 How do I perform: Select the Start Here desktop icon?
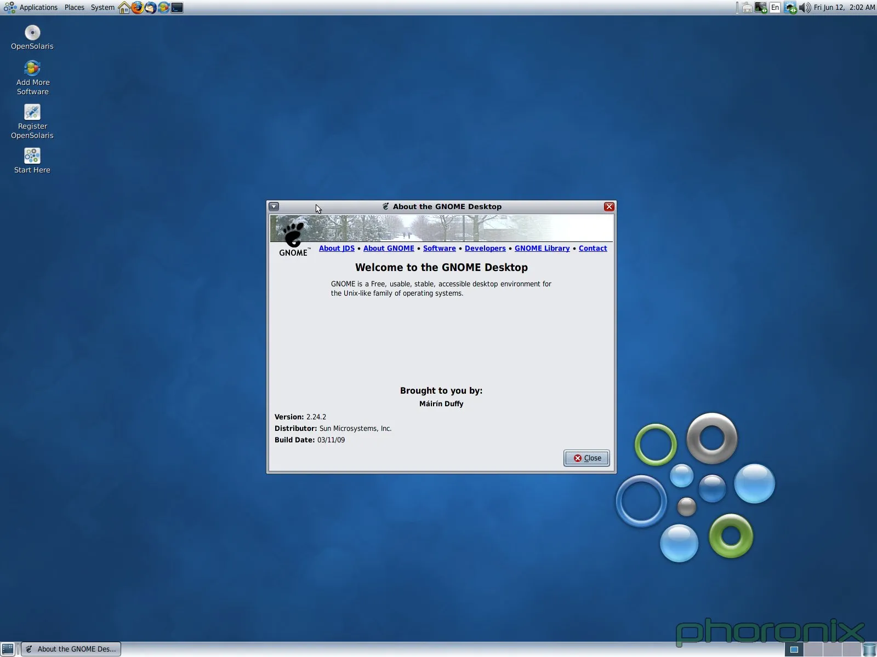tap(32, 161)
